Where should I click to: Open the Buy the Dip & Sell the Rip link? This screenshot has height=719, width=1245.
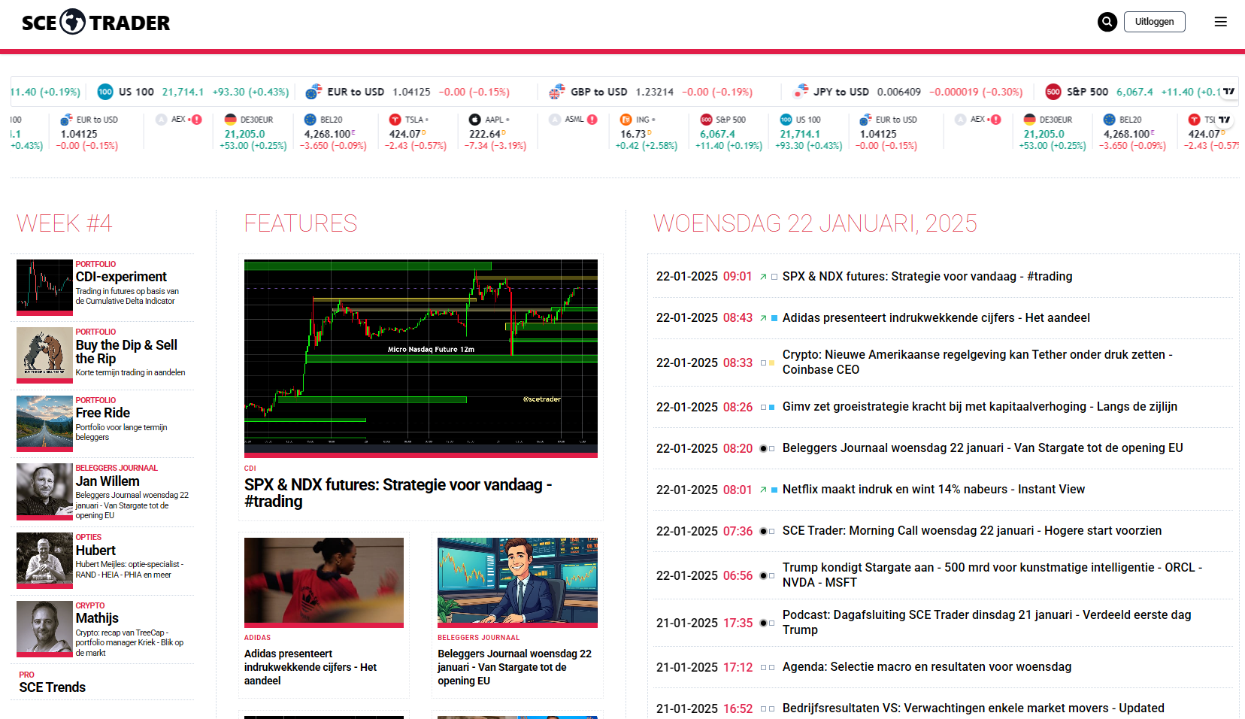(x=126, y=352)
